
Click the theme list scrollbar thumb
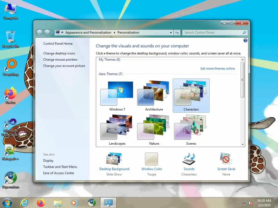click(243, 80)
